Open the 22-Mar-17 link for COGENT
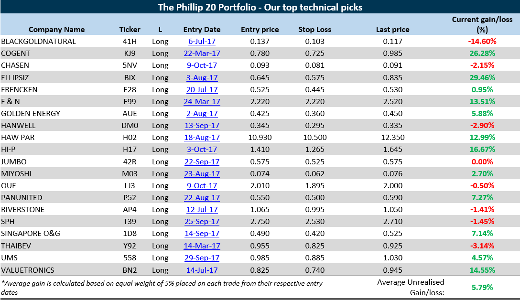 pyautogui.click(x=202, y=54)
